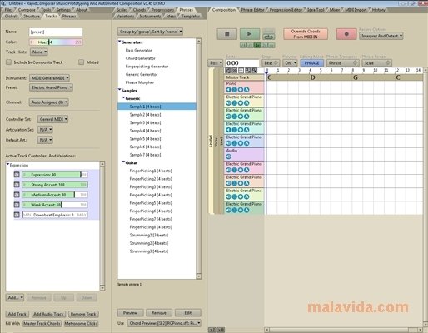Viewport: 428px width, 333px height.
Task: Open the Track Hints dropdown
Action: point(39,52)
